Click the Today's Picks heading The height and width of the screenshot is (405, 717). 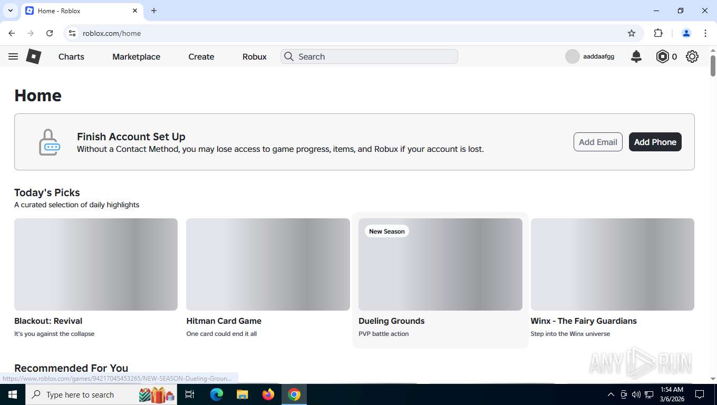[x=47, y=192]
